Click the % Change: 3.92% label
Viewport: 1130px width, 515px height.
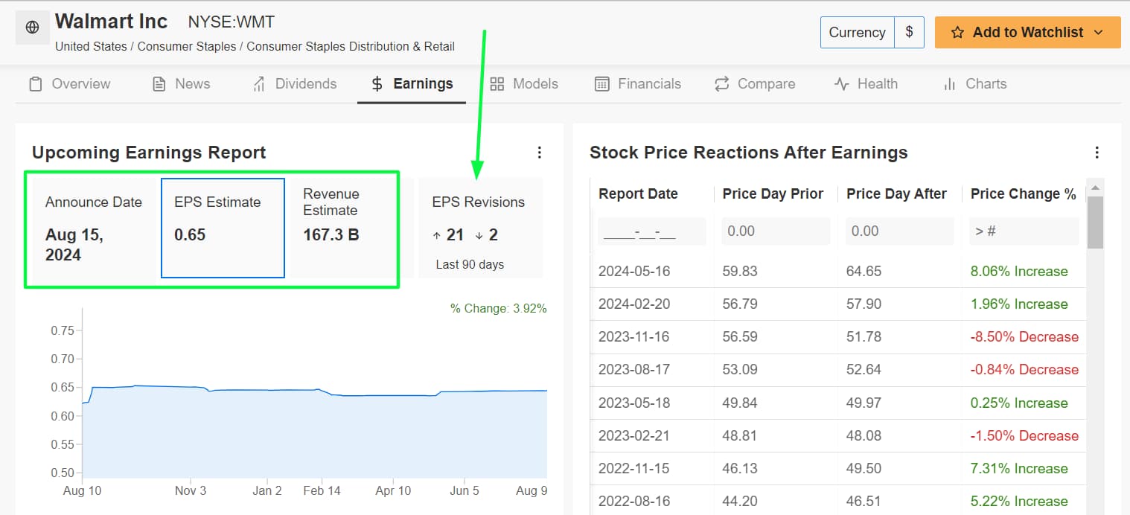click(x=499, y=308)
